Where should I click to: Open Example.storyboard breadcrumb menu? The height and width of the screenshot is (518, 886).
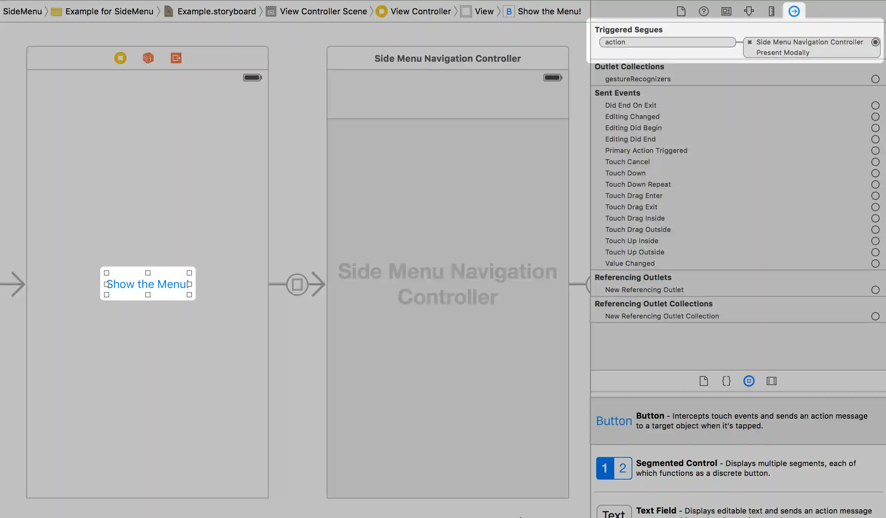coord(216,11)
